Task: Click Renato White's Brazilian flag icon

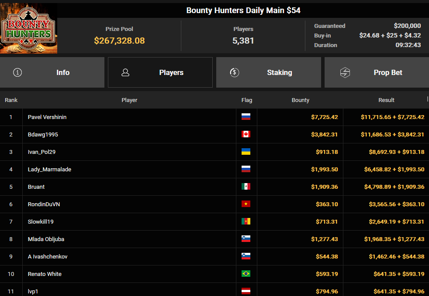Action: click(x=246, y=274)
